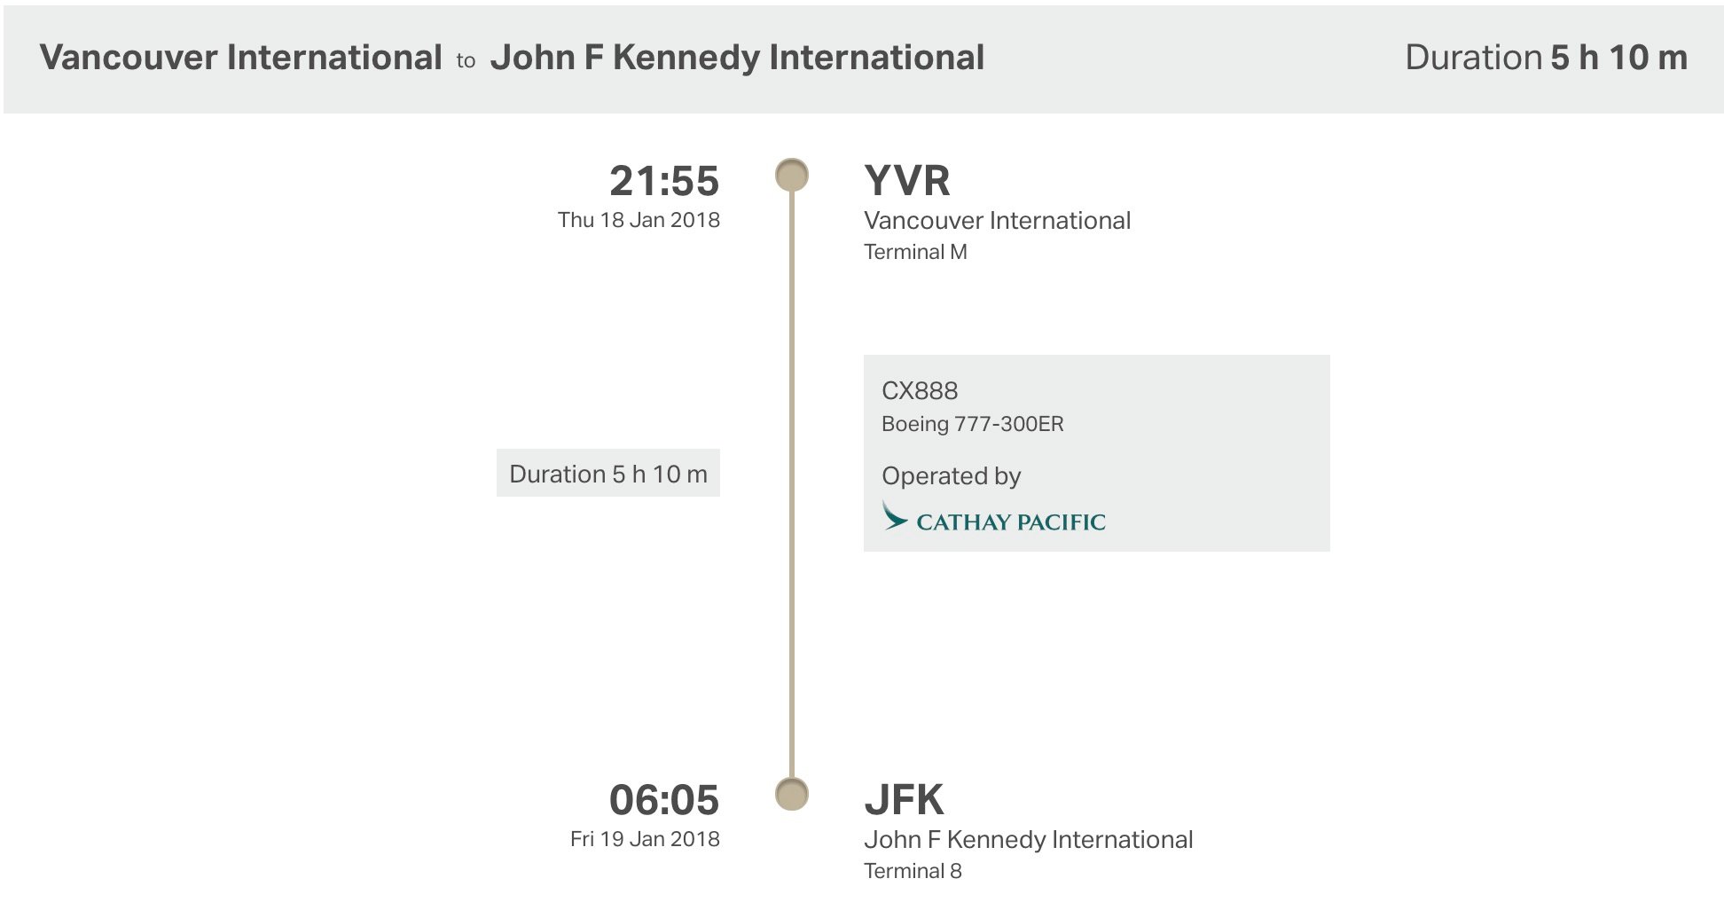The image size is (1724, 910).
Task: Click the JFK arrival timeline dot
Action: (x=792, y=794)
